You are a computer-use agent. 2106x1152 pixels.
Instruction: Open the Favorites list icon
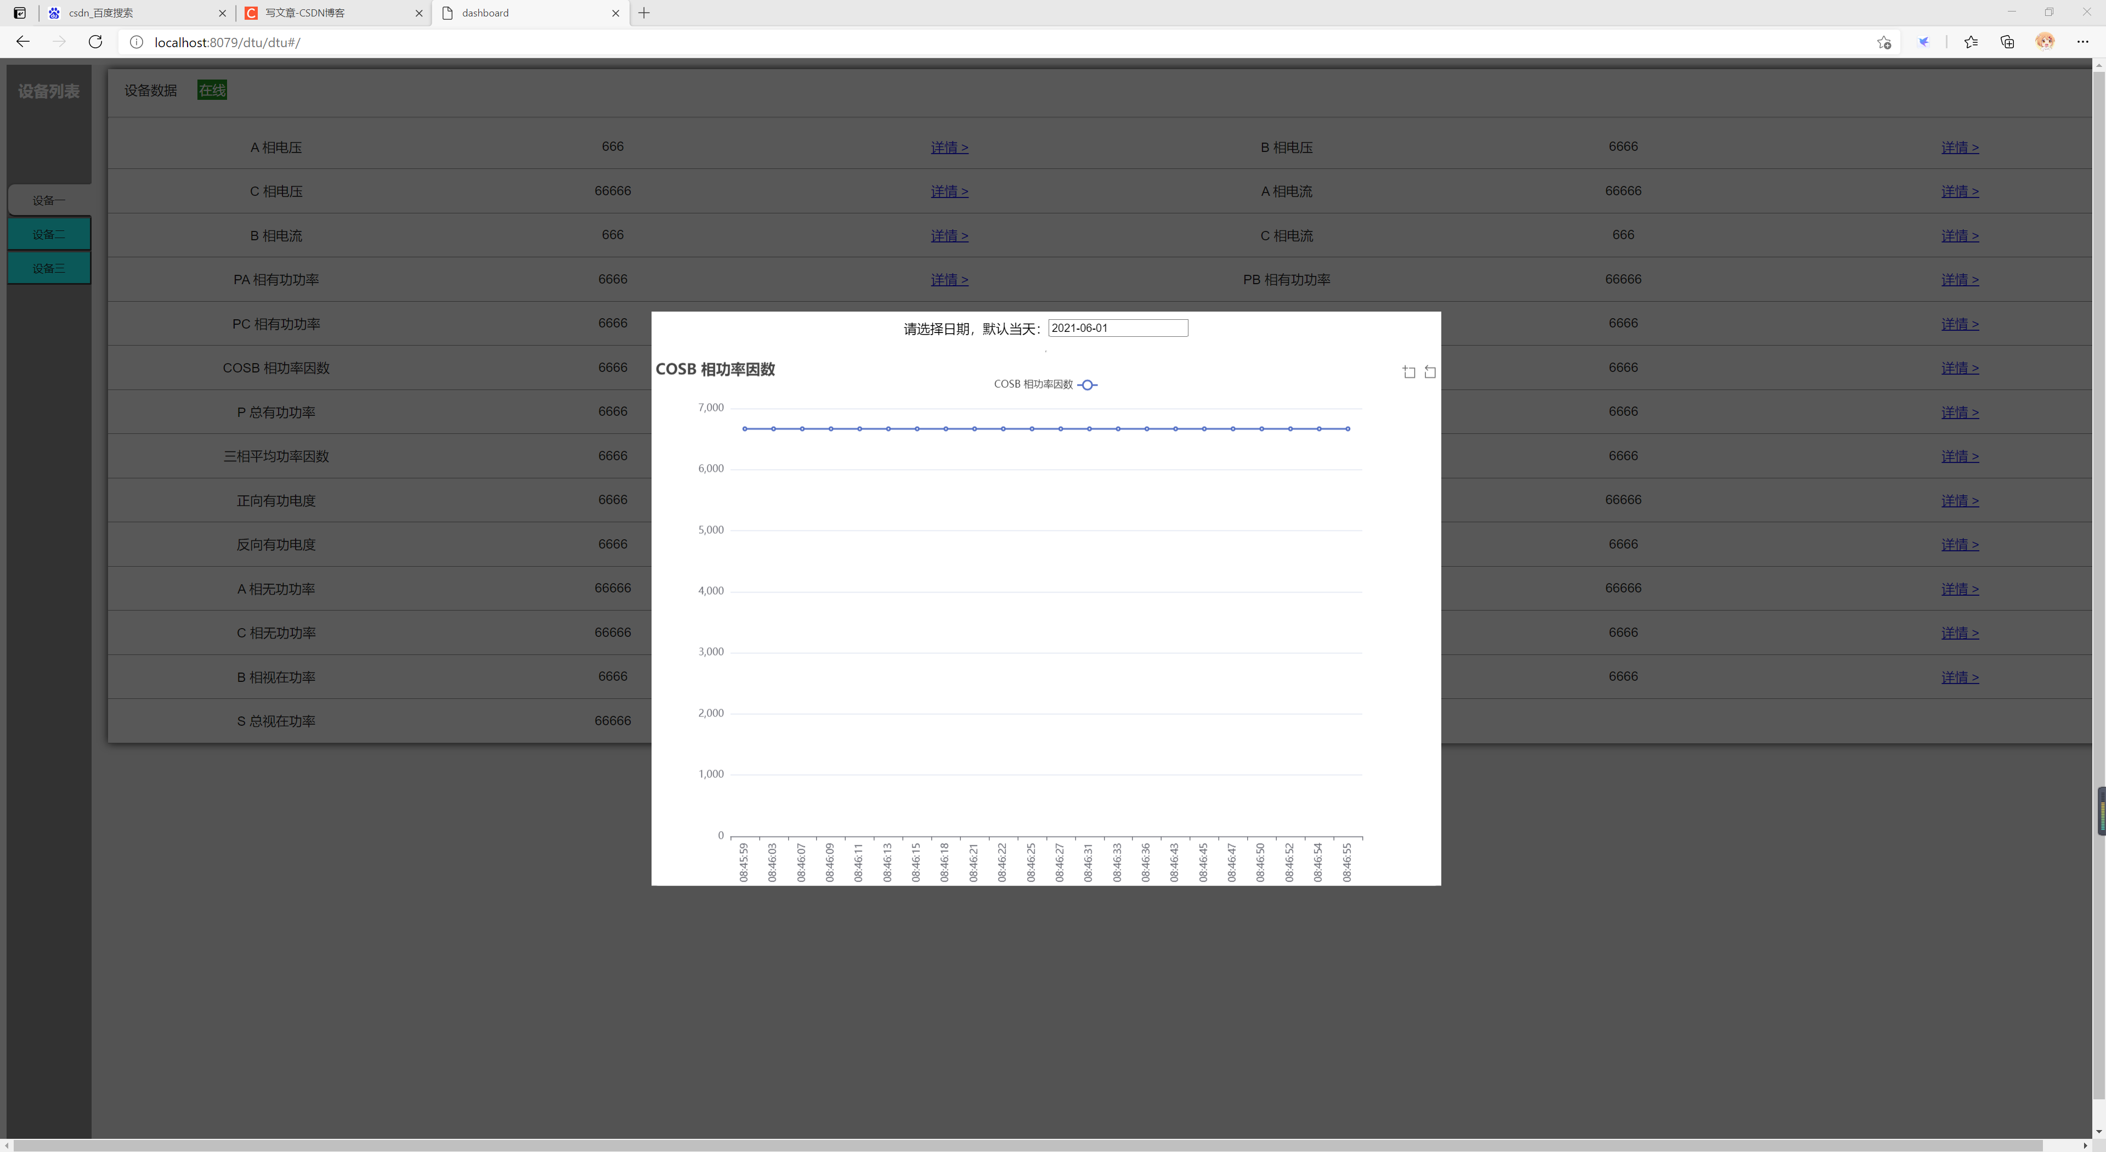point(1971,43)
